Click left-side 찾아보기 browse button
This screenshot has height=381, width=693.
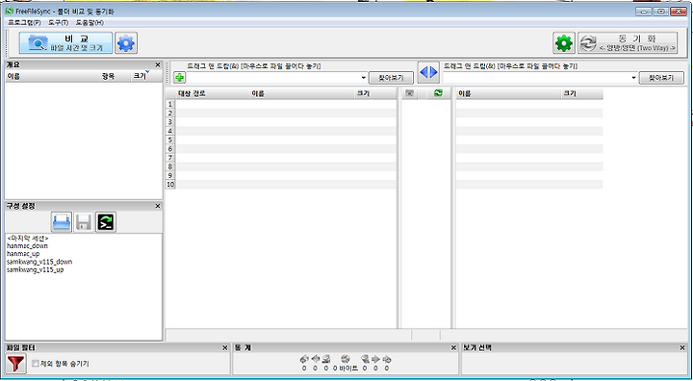[x=391, y=77]
